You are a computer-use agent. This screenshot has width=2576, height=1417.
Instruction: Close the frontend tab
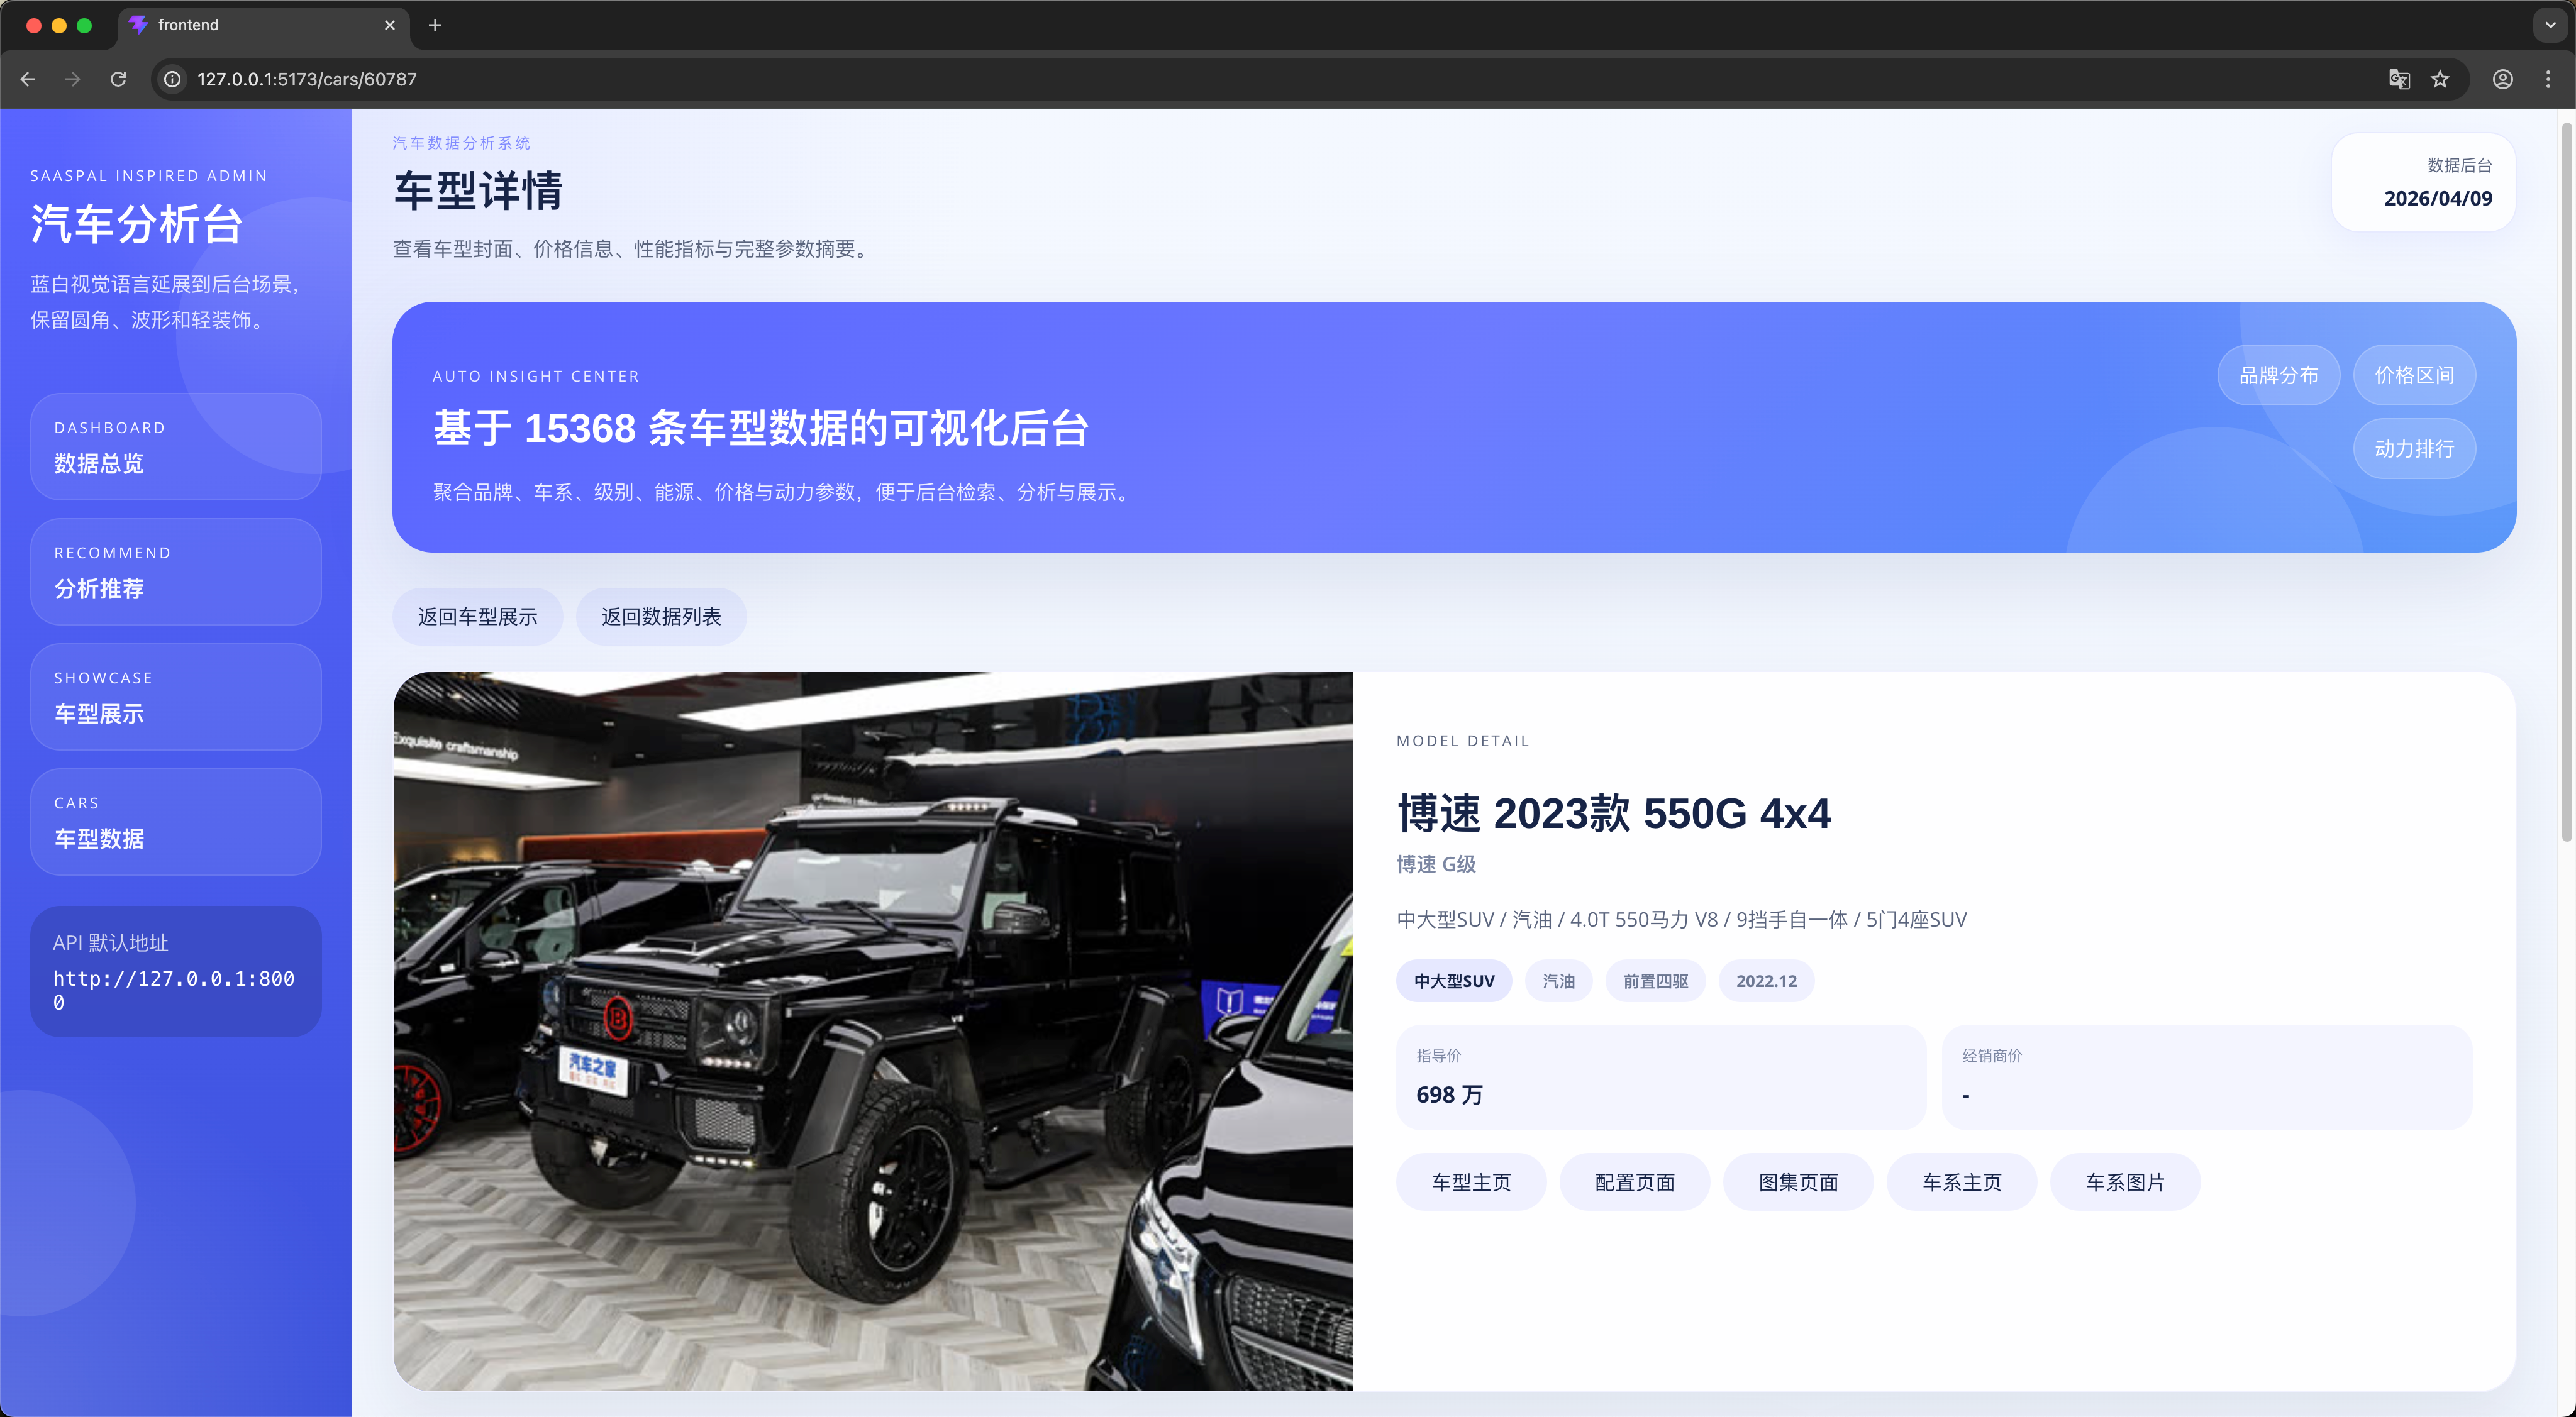click(x=390, y=25)
